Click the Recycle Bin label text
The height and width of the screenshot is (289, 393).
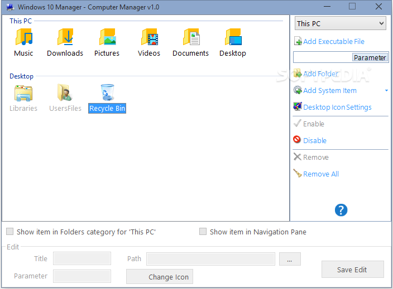click(x=107, y=109)
